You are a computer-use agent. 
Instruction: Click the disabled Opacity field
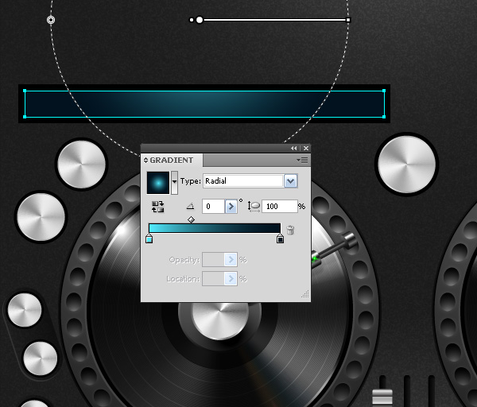coord(213,260)
